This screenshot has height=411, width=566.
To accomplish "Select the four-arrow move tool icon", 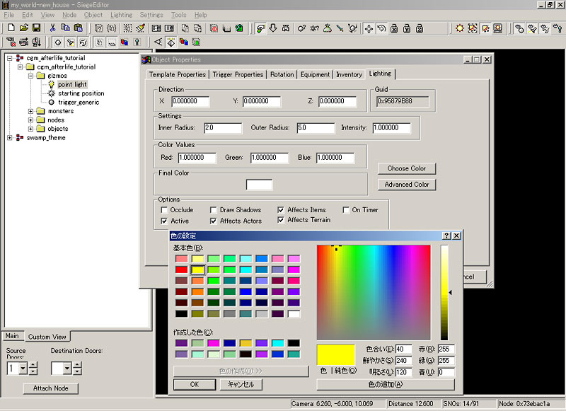I will (x=369, y=28).
